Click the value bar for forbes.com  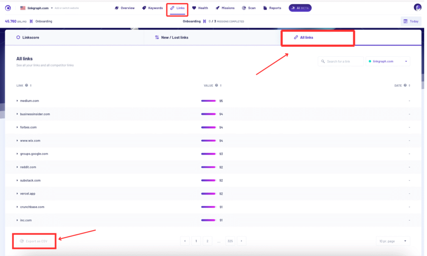208,127
